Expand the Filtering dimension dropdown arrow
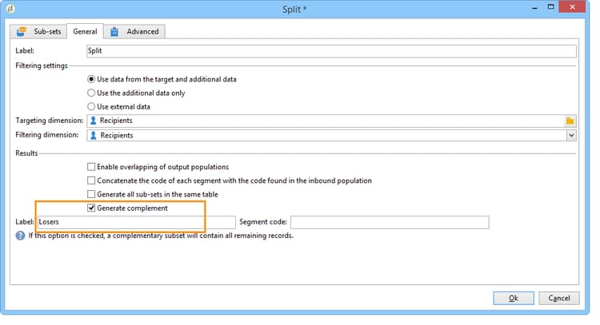Screen dimensions: 600x325 click(571, 135)
